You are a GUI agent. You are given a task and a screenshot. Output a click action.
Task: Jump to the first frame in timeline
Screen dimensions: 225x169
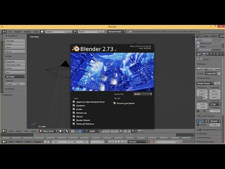click(x=109, y=142)
